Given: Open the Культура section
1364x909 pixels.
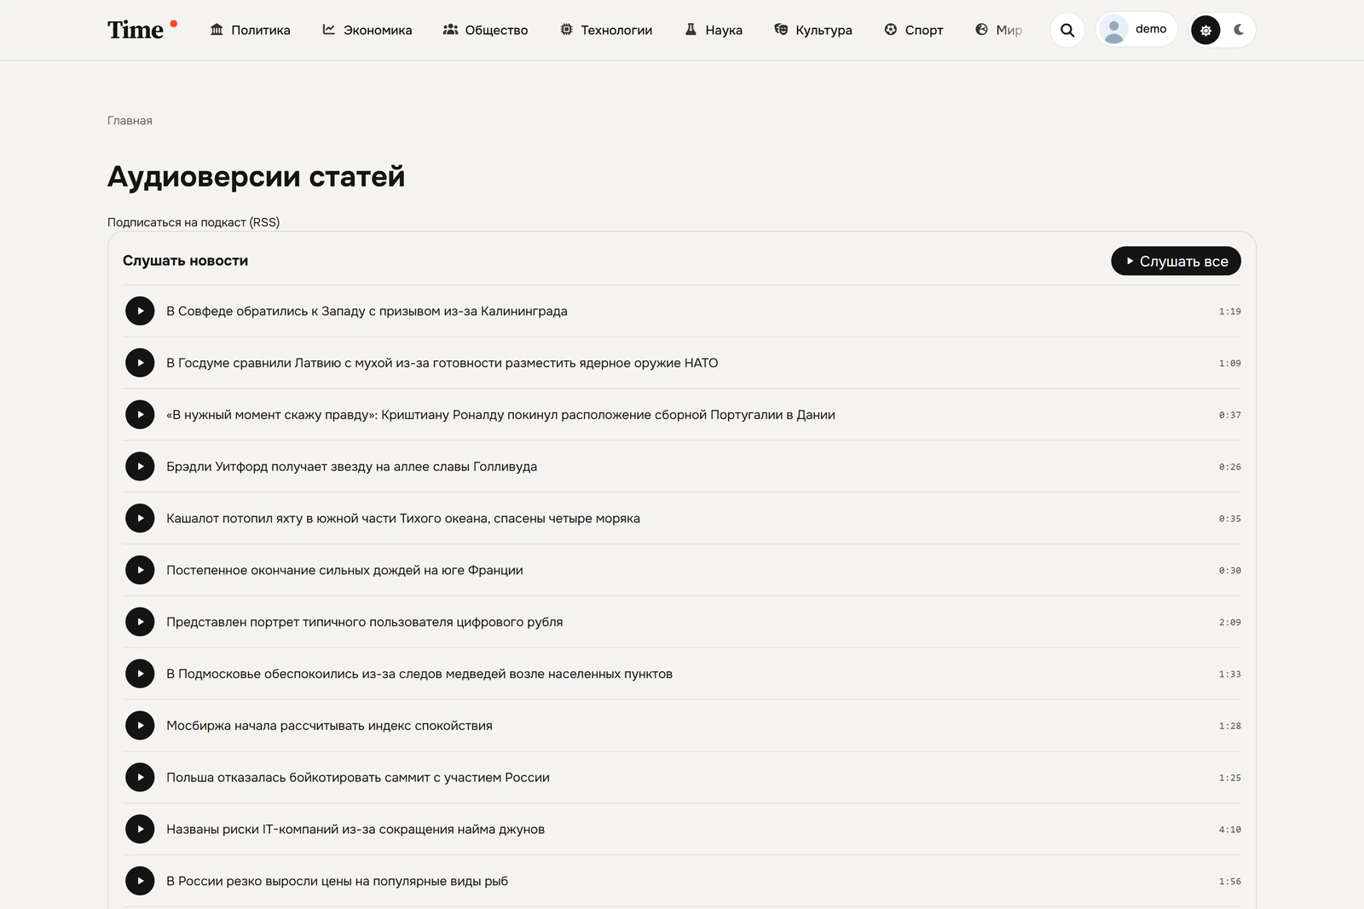Looking at the screenshot, I should point(813,30).
